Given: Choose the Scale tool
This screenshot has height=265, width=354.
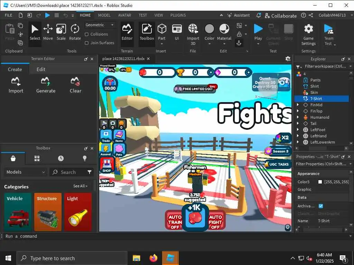Looking at the screenshot, I should pyautogui.click(x=61, y=32).
